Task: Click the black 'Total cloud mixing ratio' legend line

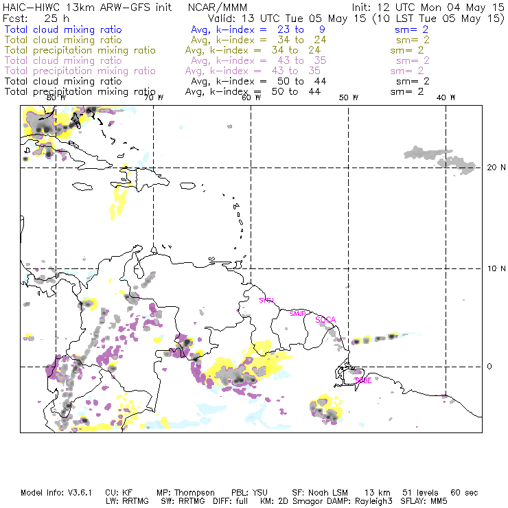Action: pos(63,81)
